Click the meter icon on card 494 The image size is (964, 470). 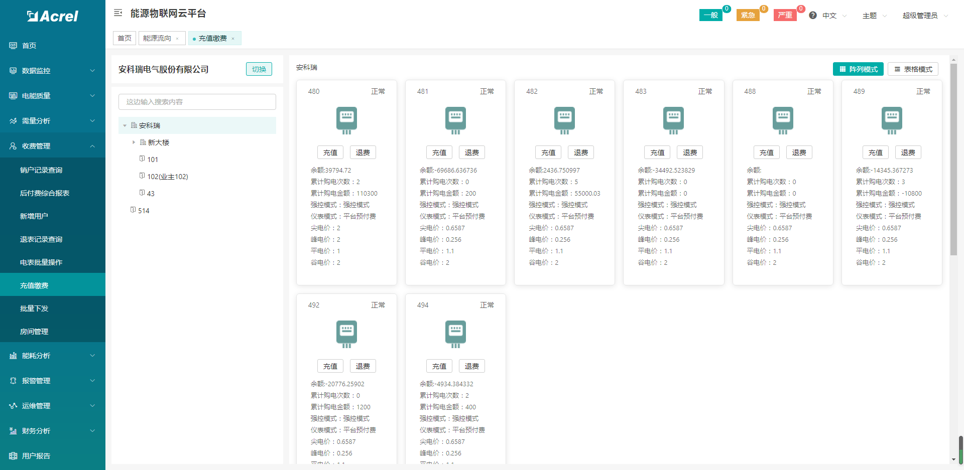coord(455,334)
